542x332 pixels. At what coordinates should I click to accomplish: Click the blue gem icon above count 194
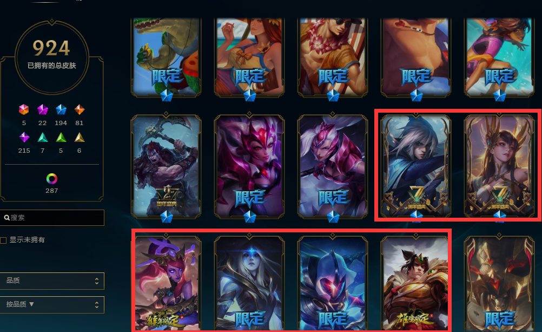[61, 110]
